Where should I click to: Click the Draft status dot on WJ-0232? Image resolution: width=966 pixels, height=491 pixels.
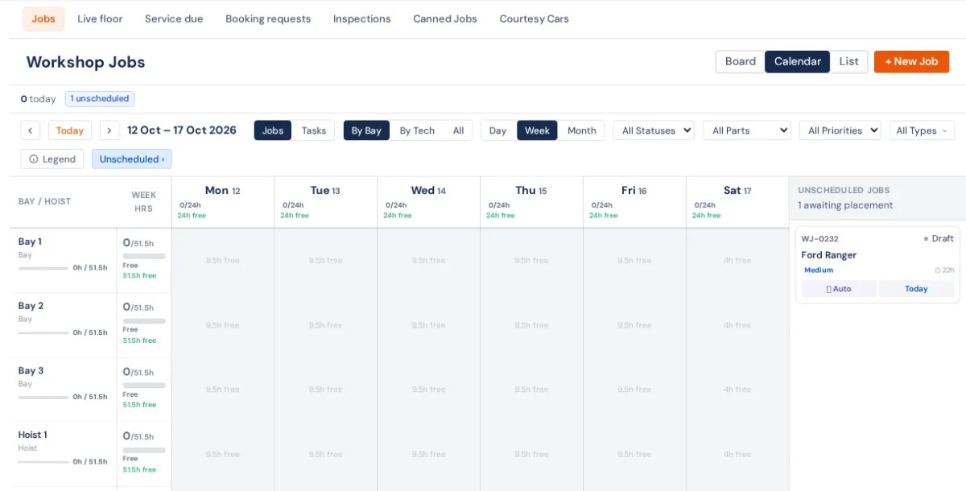(x=927, y=239)
